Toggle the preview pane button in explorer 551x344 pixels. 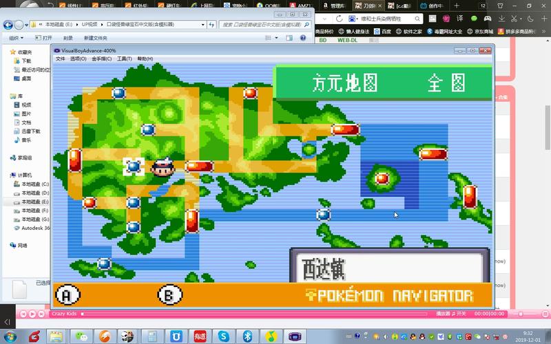tap(289, 38)
